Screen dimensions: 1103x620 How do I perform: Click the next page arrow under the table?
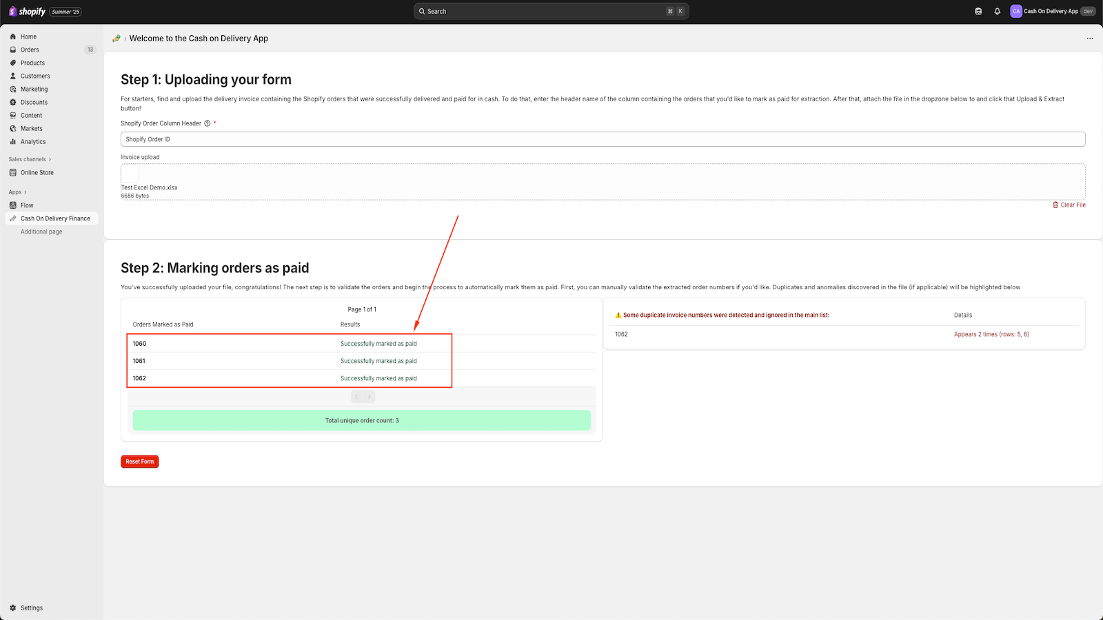(369, 396)
